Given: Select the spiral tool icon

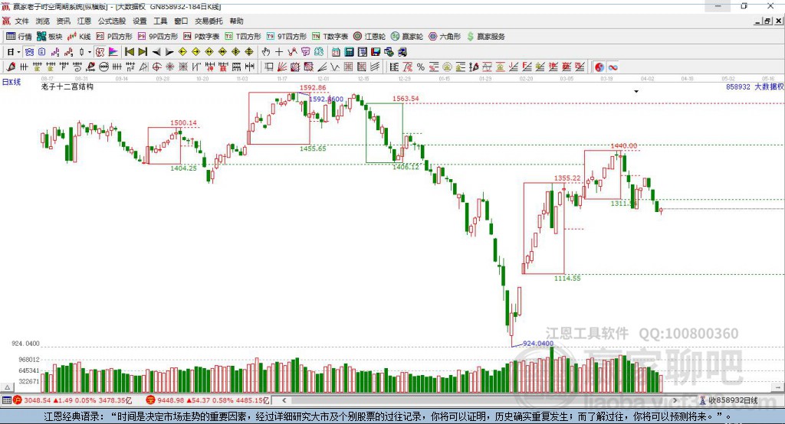Looking at the screenshot, I should [77, 67].
